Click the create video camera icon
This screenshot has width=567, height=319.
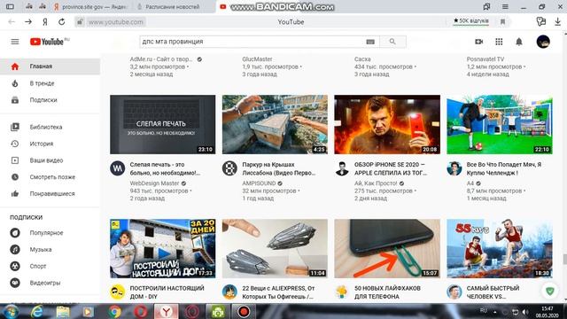478,42
